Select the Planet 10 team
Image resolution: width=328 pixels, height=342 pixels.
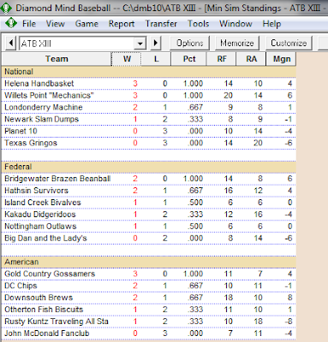pyautogui.click(x=21, y=131)
